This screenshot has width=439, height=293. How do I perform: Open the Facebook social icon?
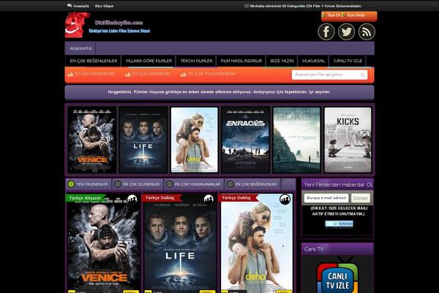click(x=326, y=31)
